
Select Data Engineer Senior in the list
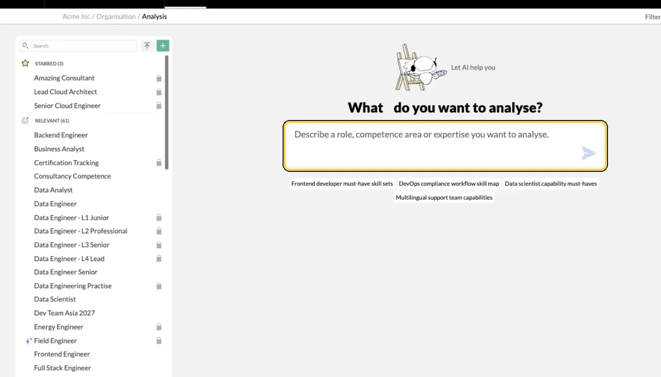66,272
